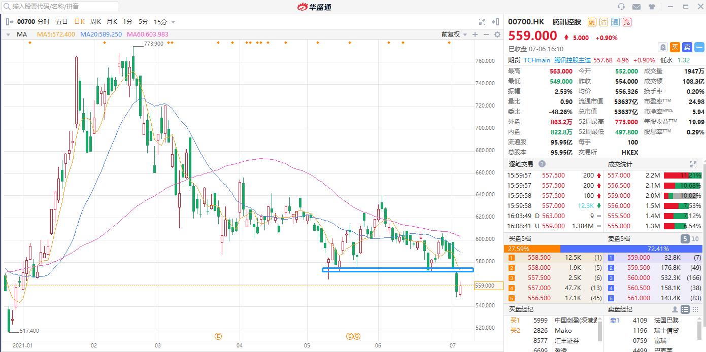Open the skin theme shirt icon
The image size is (706, 352).
[652, 7]
